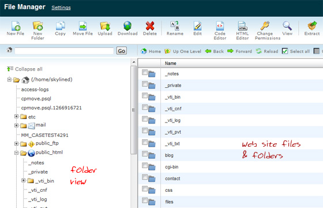This screenshot has width=323, height=208.
Task: Check the box for _vti_cnf row
Action: [x=145, y=107]
